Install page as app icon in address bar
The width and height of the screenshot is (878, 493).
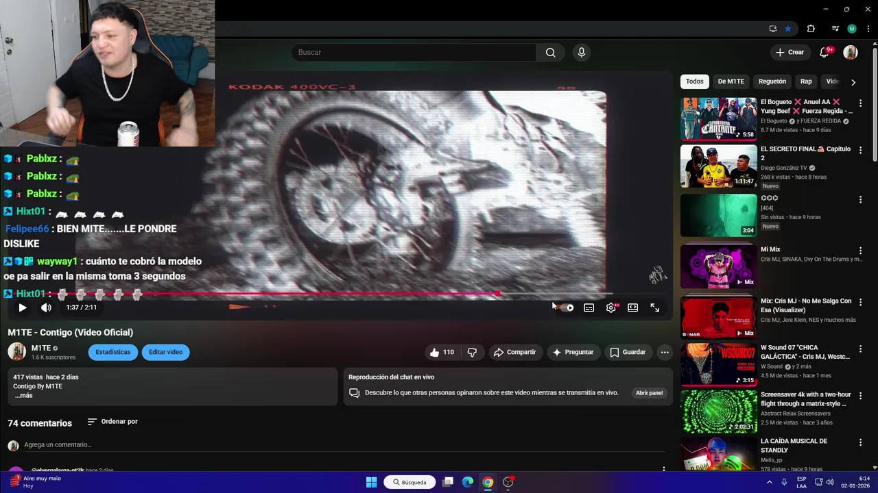(773, 29)
